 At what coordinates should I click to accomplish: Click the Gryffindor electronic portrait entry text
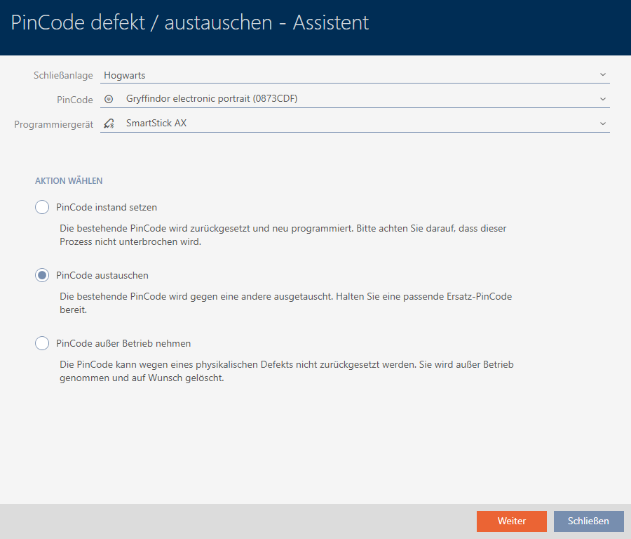212,99
